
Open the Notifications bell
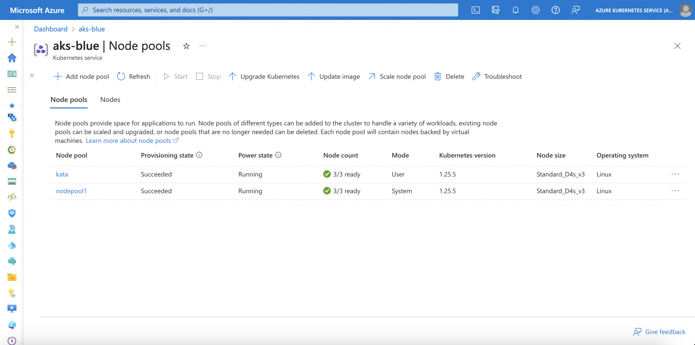tap(515, 10)
